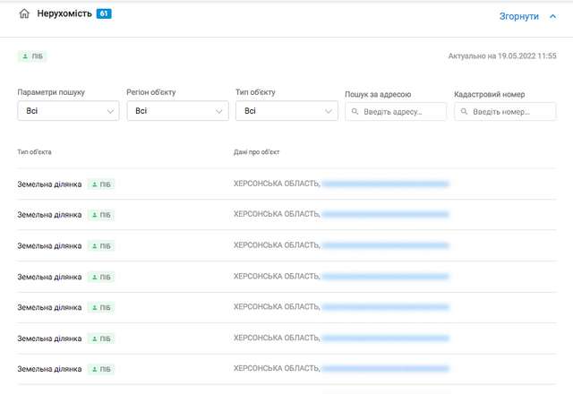Click magnifier icon in address search
573x394 pixels.
coord(355,112)
